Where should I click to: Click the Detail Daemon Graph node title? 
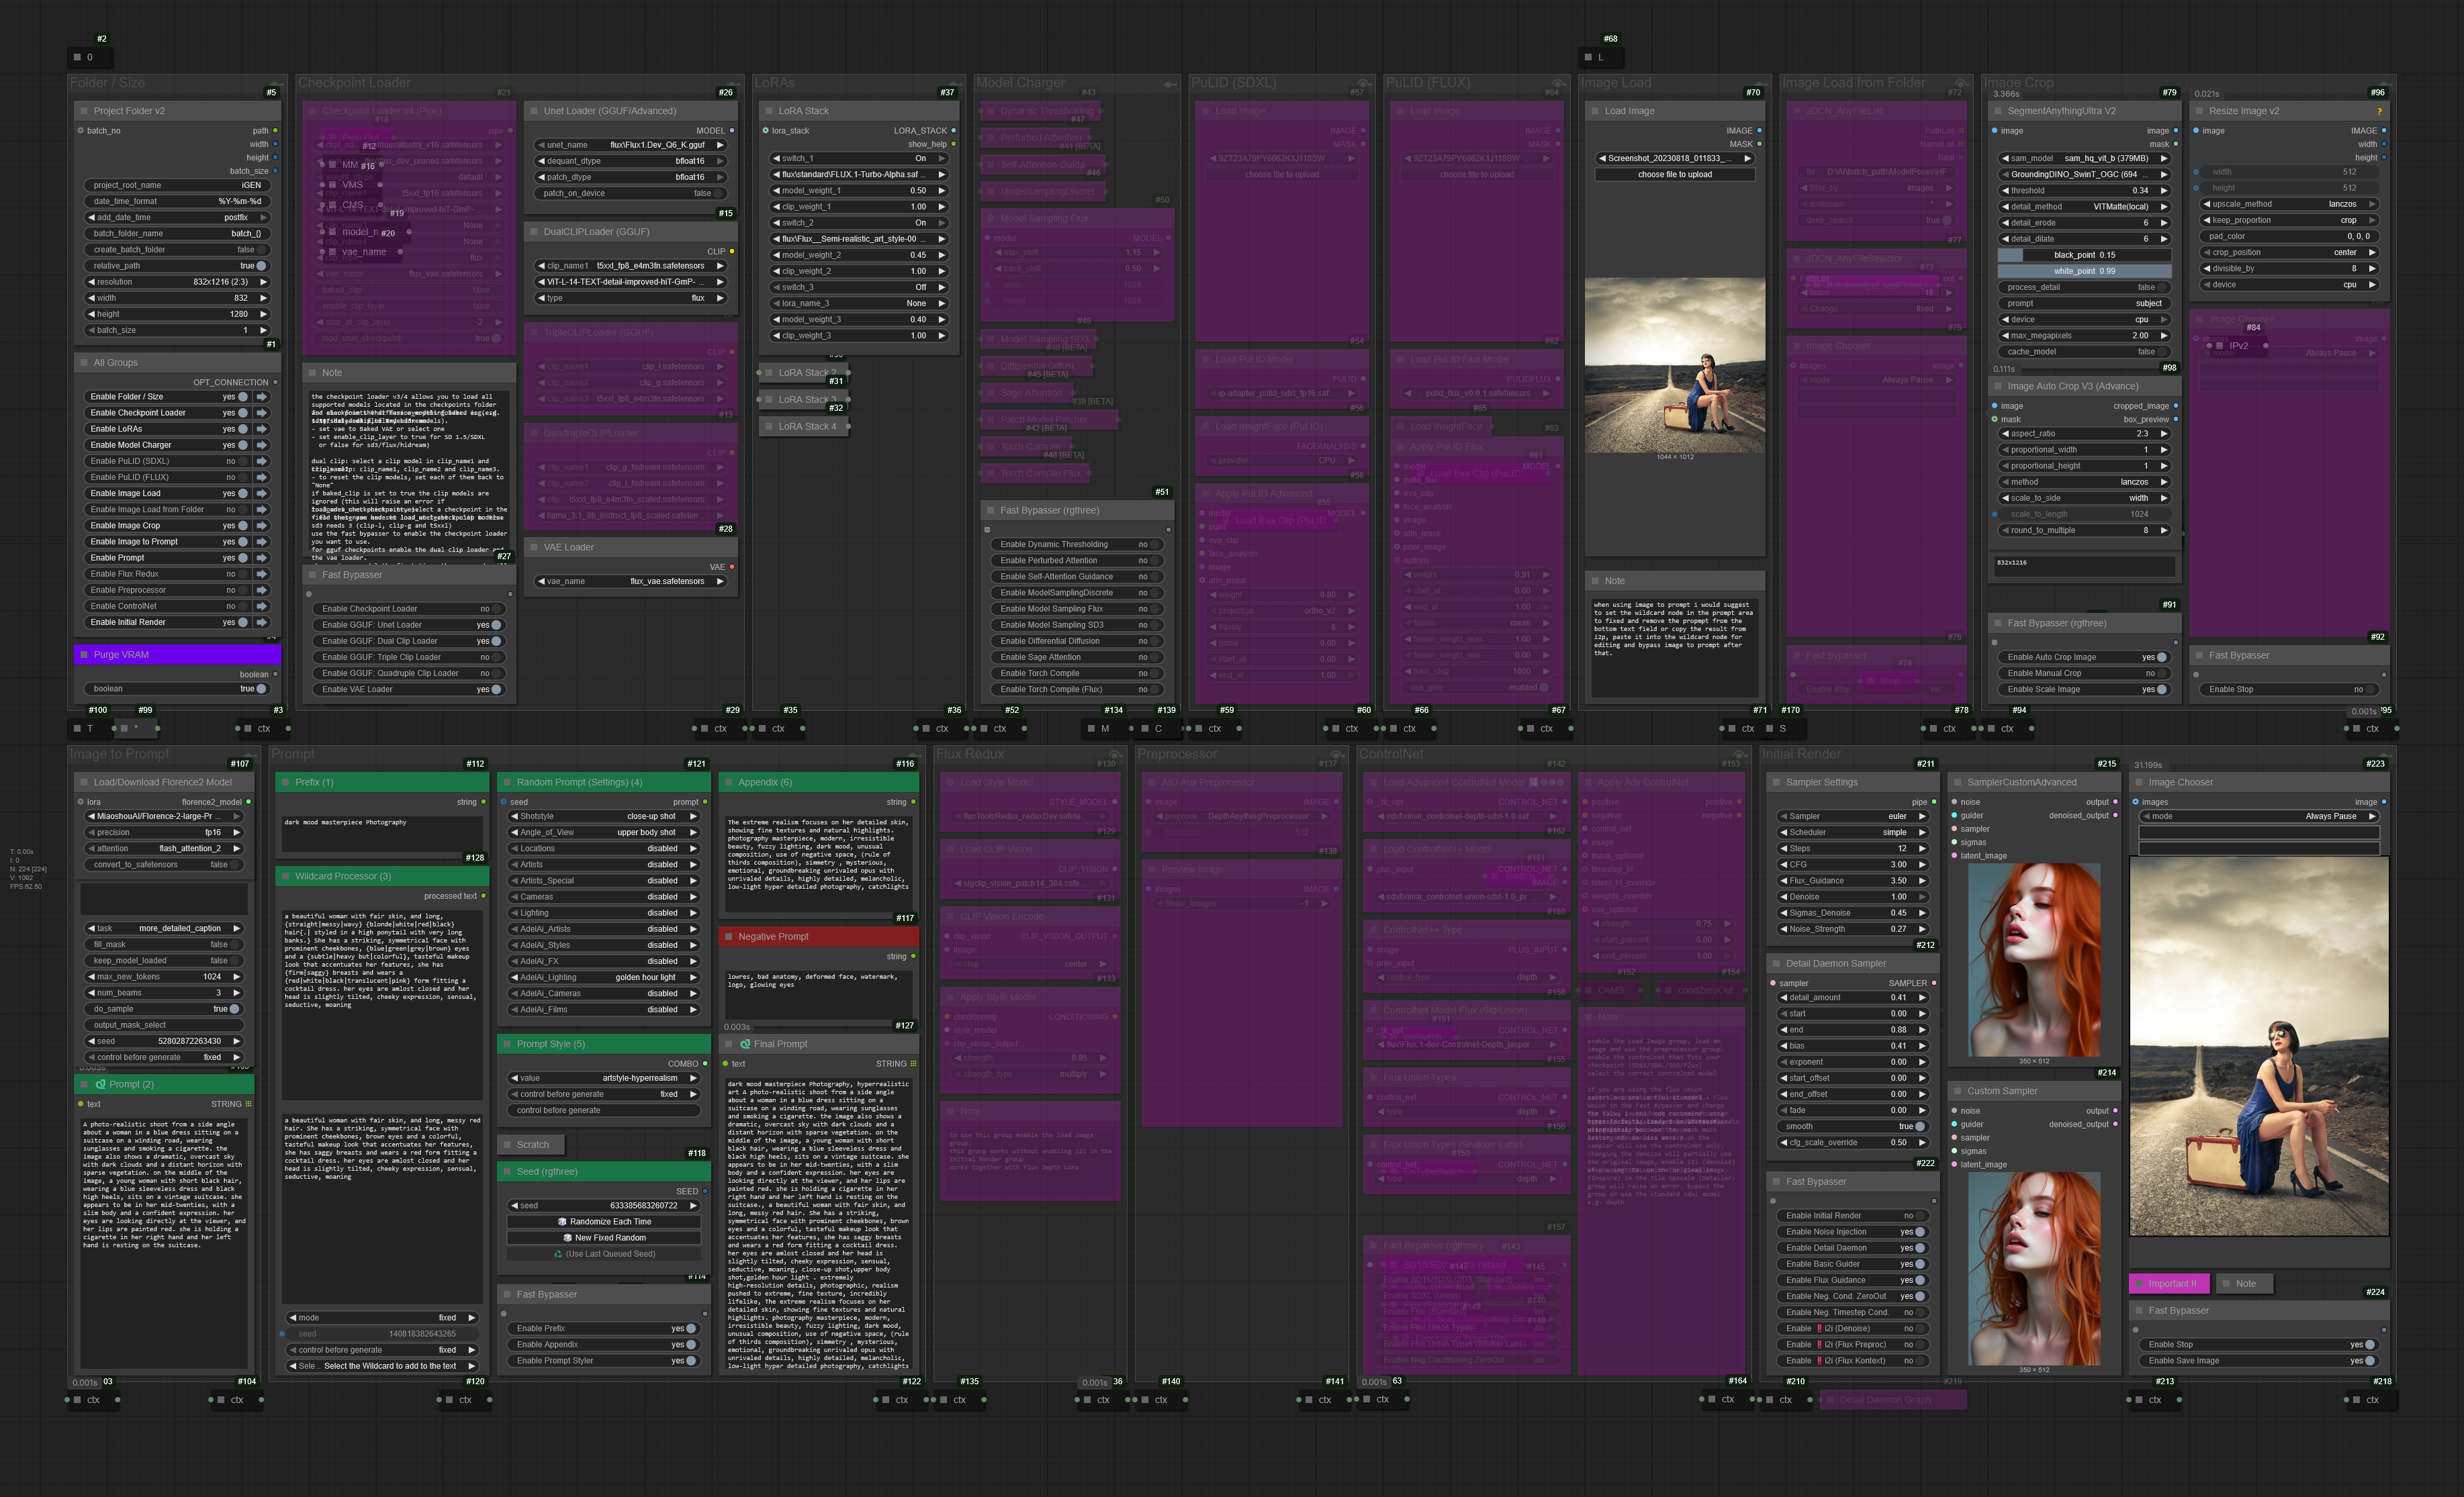pyautogui.click(x=1884, y=1399)
